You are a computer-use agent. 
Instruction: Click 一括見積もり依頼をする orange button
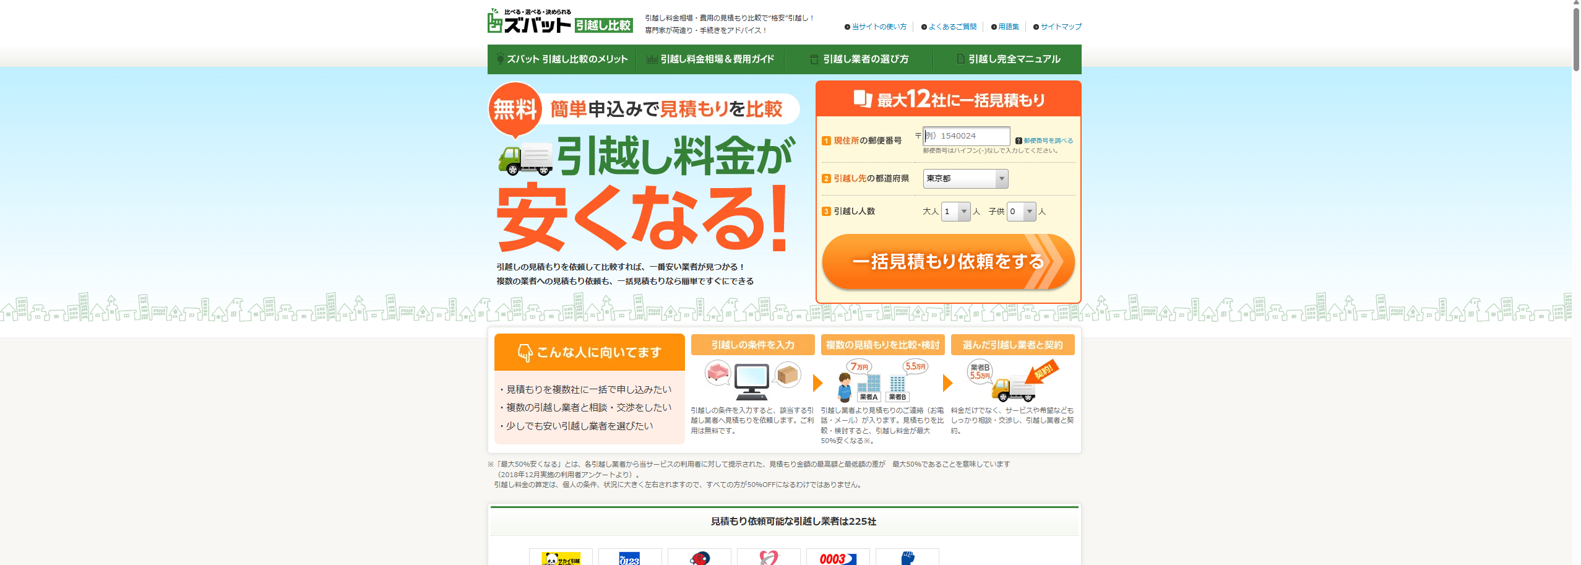(x=948, y=262)
